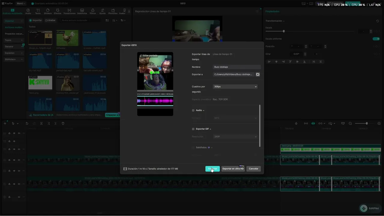The width and height of the screenshot is (384, 216).
Task: Click the undo arrow in timeline toolbar
Action: point(27,123)
